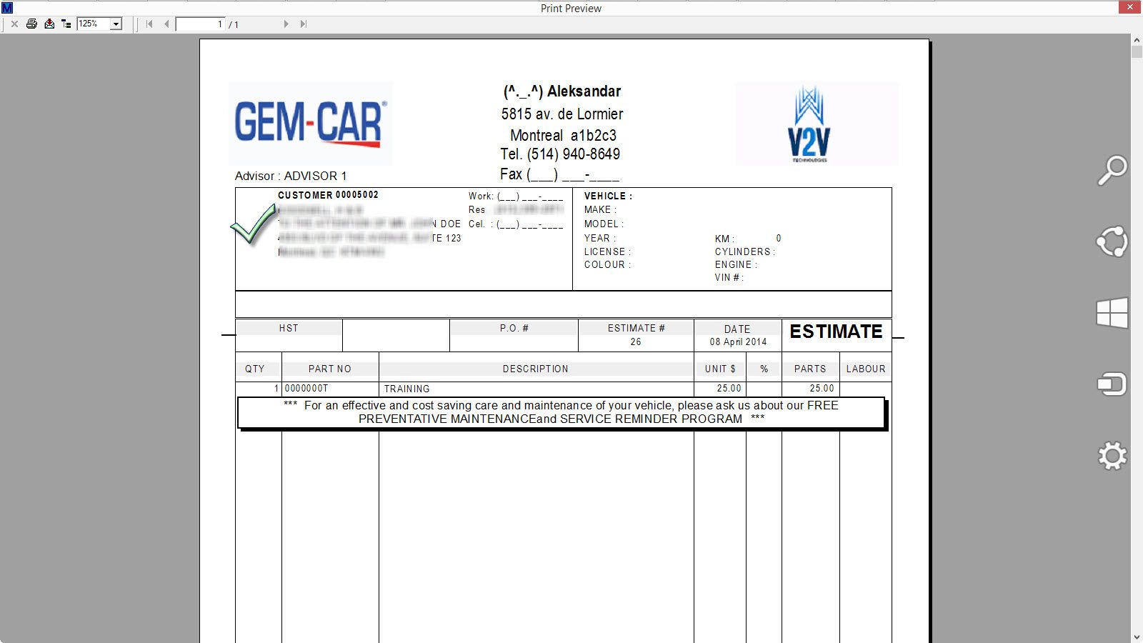Viewport: 1143px width, 643px height.
Task: Click the '(^._.^) Aleksandar' company name
Action: coord(562,91)
